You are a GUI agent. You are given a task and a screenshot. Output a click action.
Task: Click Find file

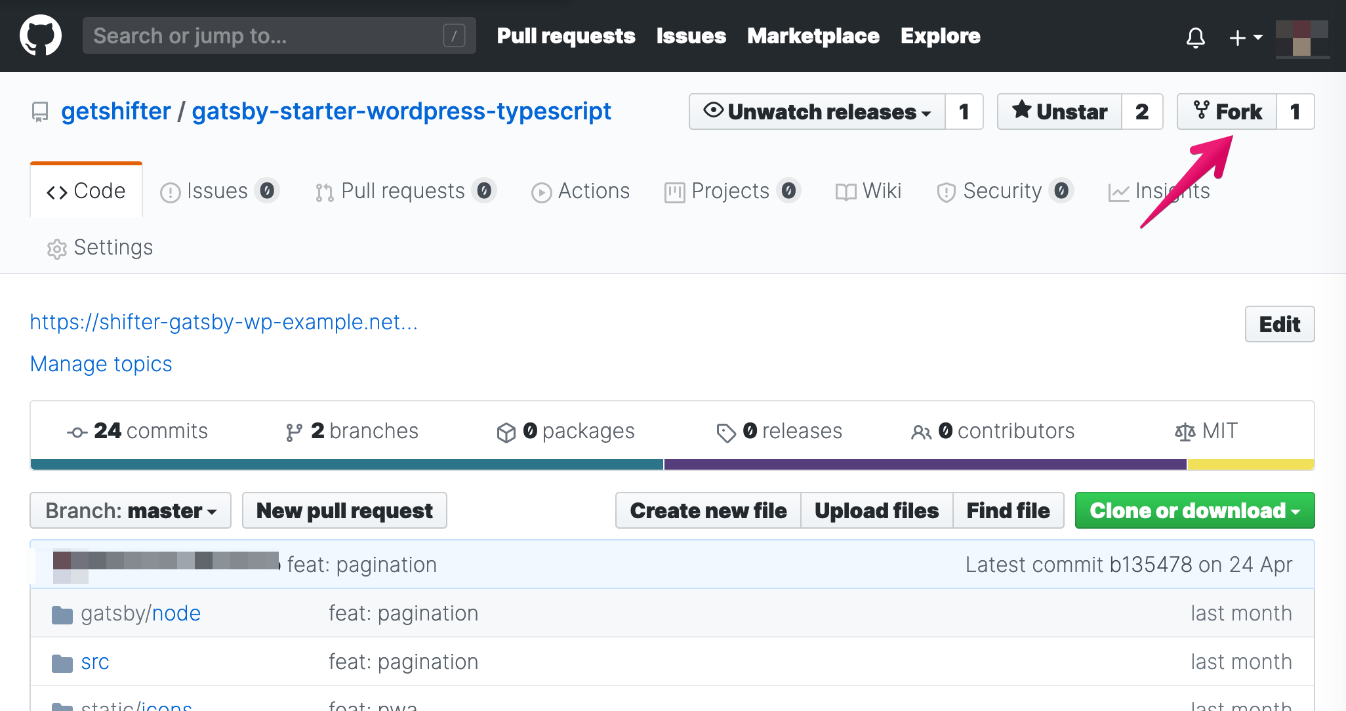pyautogui.click(x=1008, y=510)
